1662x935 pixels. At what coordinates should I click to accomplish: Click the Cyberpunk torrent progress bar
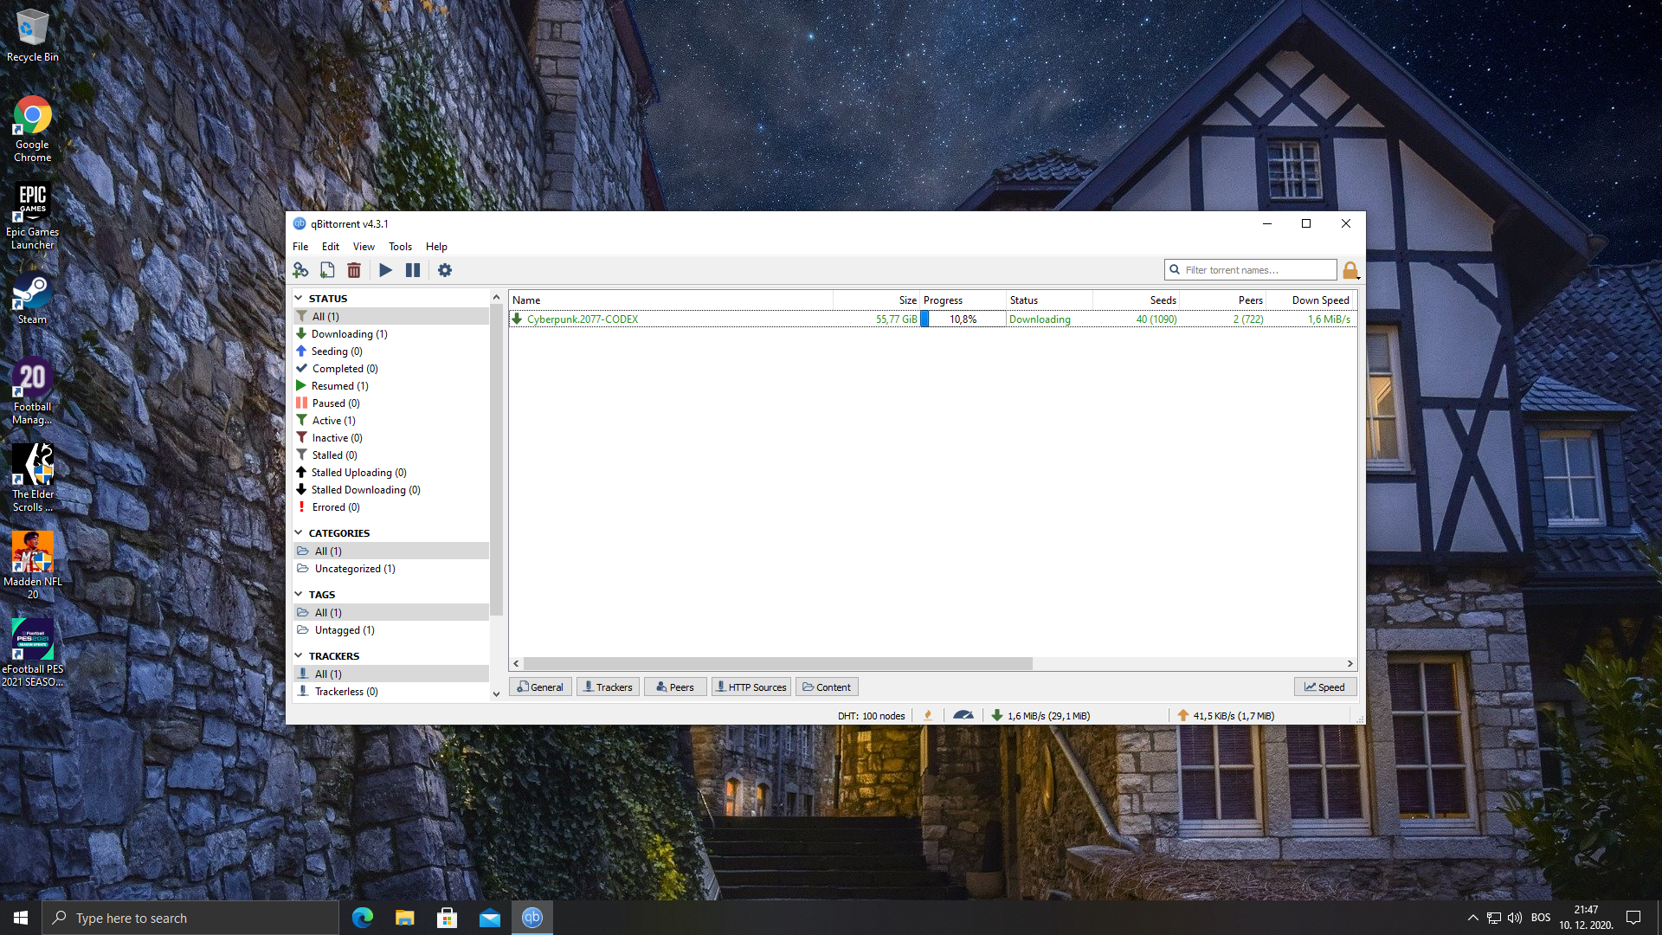coord(963,319)
